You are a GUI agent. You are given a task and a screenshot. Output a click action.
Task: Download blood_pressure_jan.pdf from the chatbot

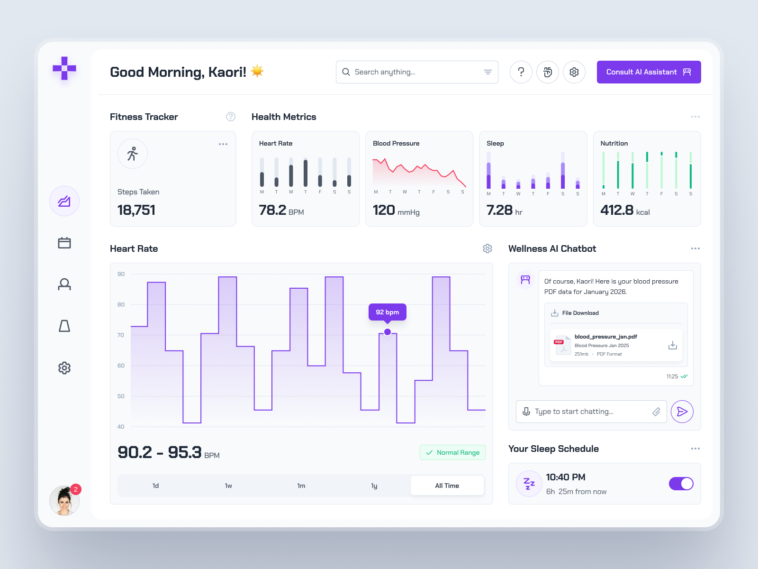673,345
